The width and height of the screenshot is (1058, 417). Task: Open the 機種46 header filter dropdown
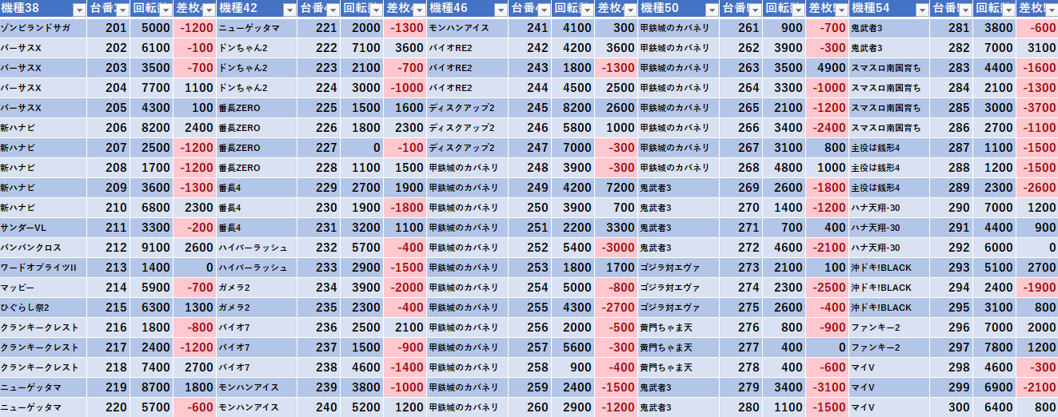(x=501, y=10)
